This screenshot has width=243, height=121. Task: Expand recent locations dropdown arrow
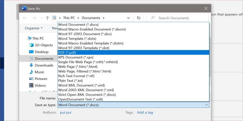pyautogui.click(x=41, y=18)
